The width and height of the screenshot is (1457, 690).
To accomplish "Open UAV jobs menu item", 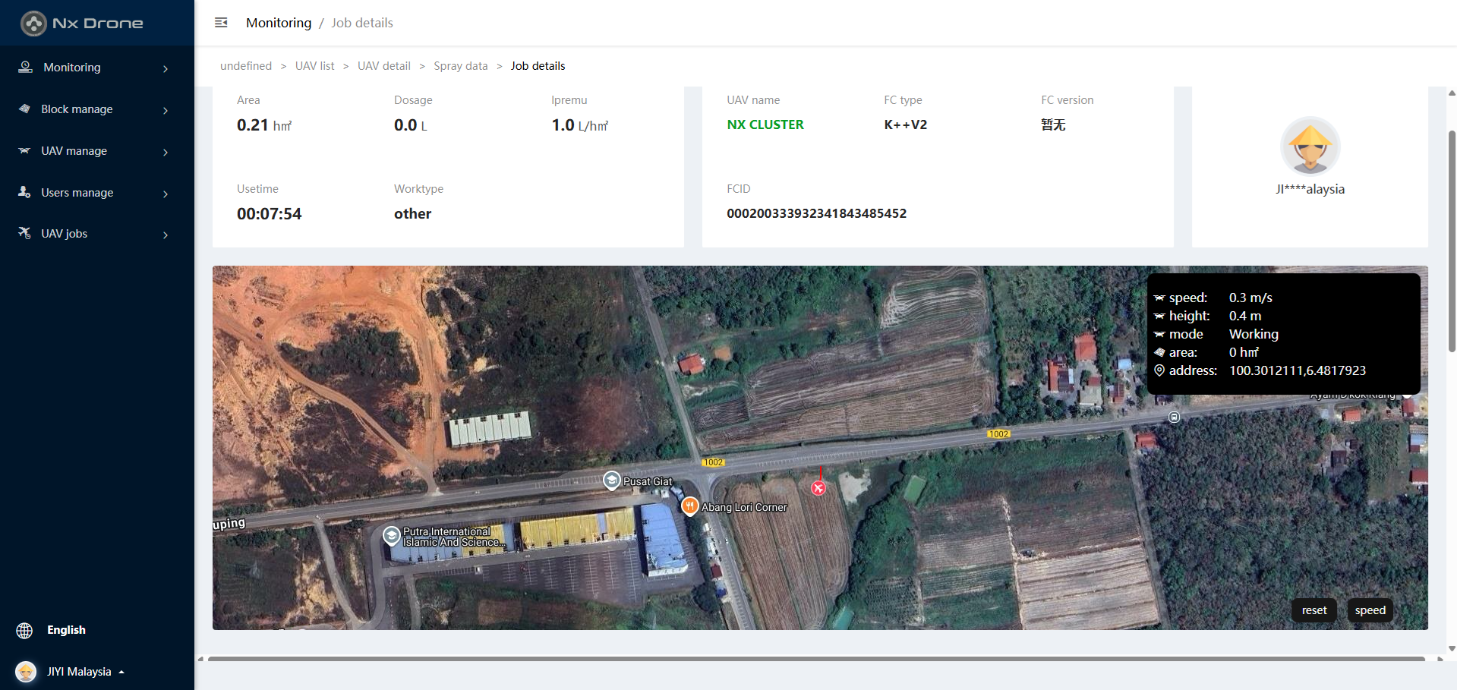I will [x=65, y=234].
